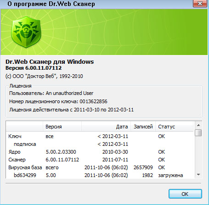Click the OK button to close dialog
Screen dimensions: 209x205
(x=185, y=194)
